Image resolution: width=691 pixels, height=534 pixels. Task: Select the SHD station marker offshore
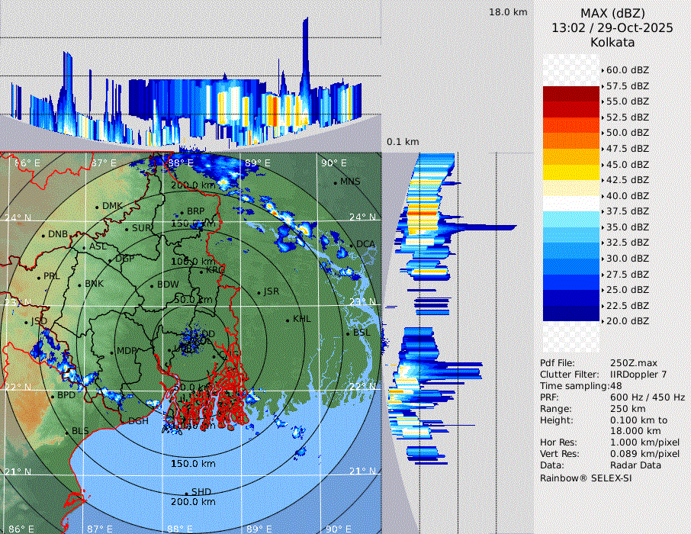click(x=187, y=492)
